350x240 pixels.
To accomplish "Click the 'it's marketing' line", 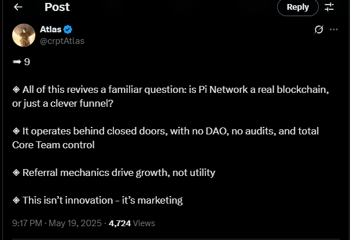I will click(x=101, y=200).
